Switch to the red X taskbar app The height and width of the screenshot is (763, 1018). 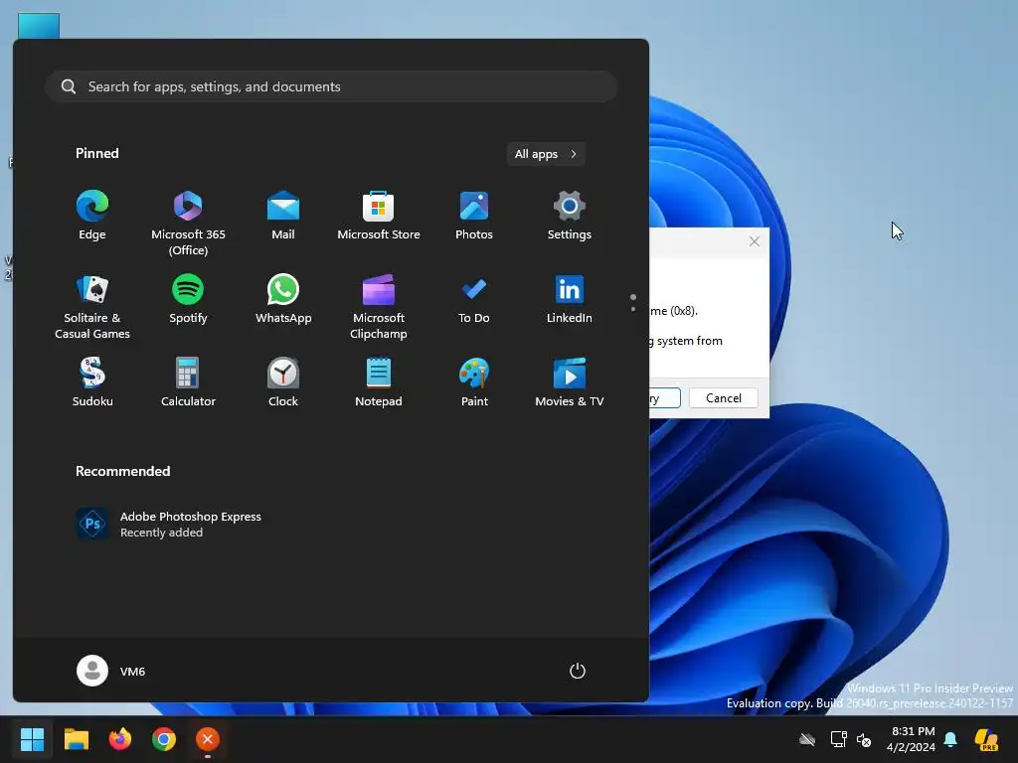(x=207, y=739)
